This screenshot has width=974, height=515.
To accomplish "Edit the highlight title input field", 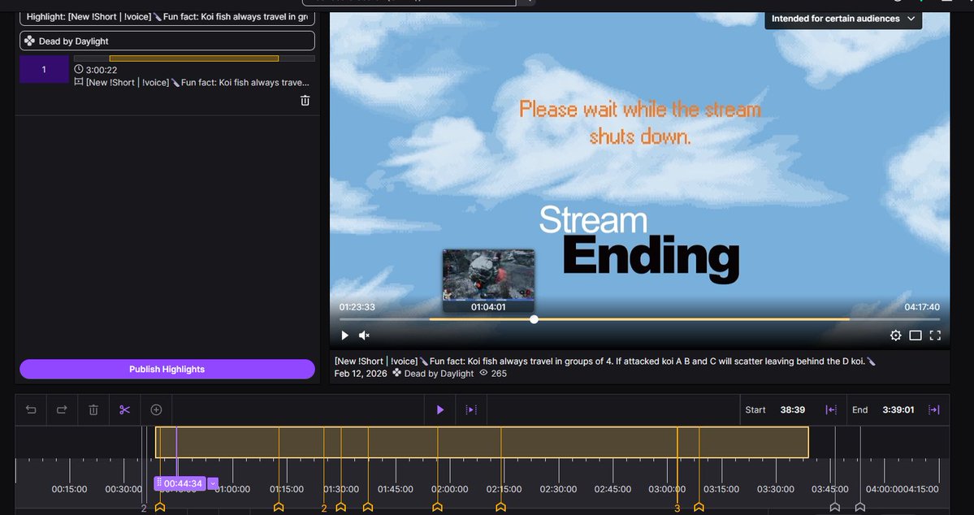I will [167, 15].
